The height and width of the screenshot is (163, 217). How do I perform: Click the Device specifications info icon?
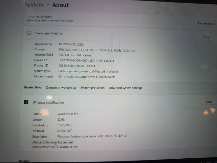29,33
